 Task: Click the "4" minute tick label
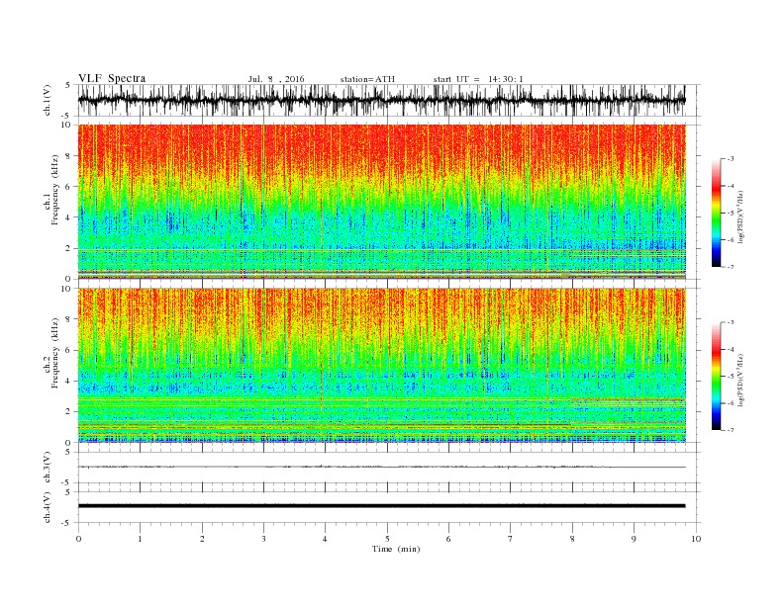325,539
